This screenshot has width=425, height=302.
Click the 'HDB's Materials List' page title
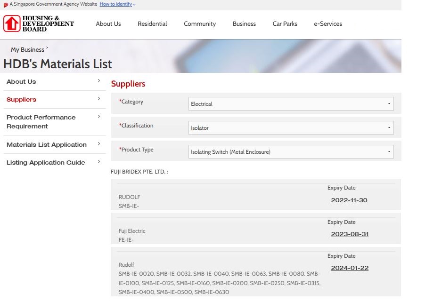tap(57, 64)
